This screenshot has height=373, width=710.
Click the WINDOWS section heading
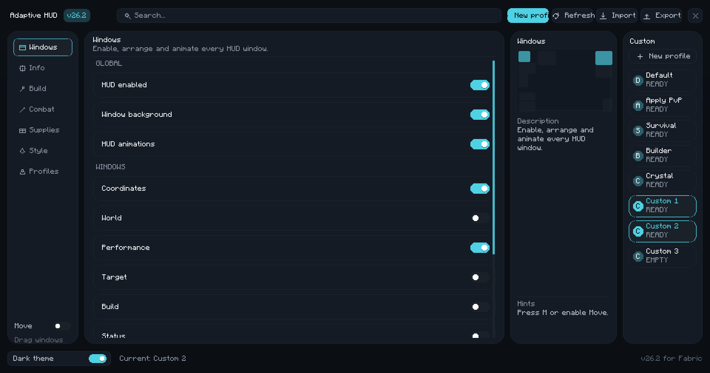point(111,167)
